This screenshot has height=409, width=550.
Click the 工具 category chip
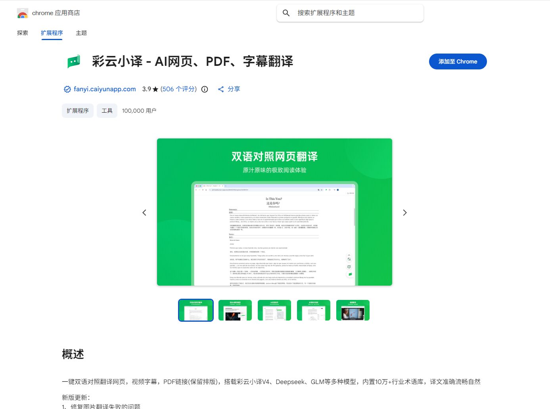tap(107, 111)
